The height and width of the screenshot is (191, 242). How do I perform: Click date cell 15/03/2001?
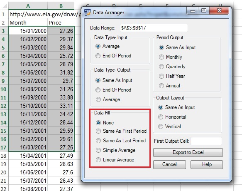[28, 147]
